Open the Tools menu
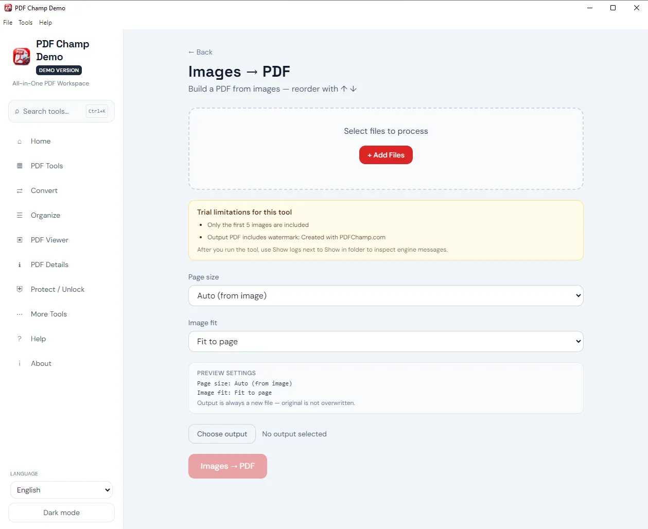648x529 pixels. pos(25,23)
